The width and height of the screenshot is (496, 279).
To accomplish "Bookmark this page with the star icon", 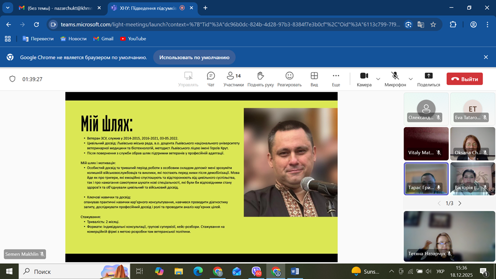I will click(x=433, y=25).
